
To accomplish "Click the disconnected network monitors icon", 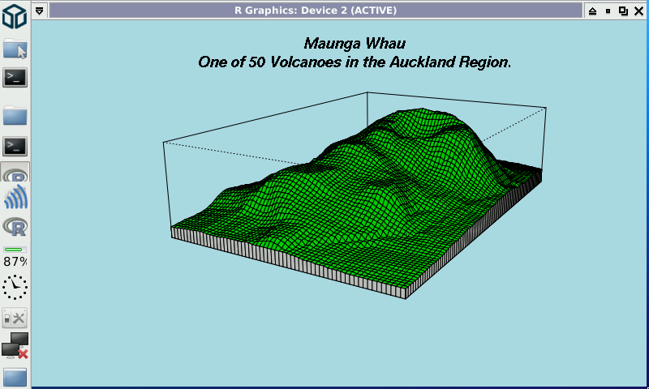I will click(15, 345).
